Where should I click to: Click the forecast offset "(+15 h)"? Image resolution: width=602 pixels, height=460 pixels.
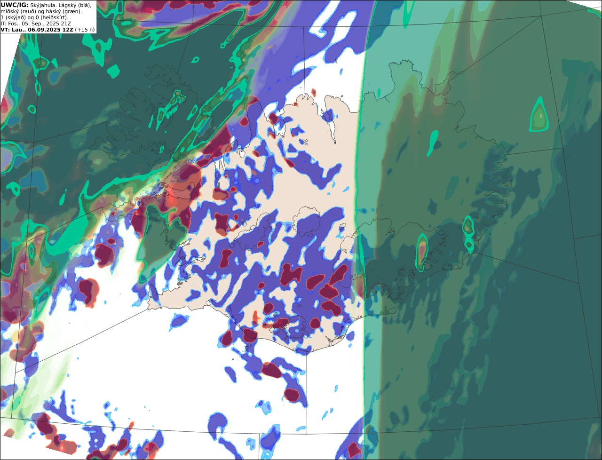click(x=85, y=30)
